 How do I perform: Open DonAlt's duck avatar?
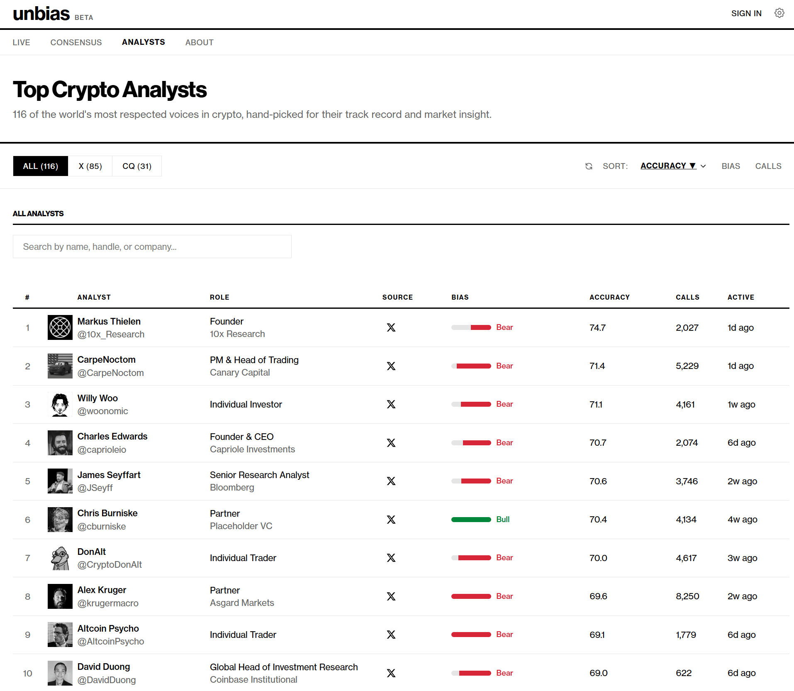60,558
